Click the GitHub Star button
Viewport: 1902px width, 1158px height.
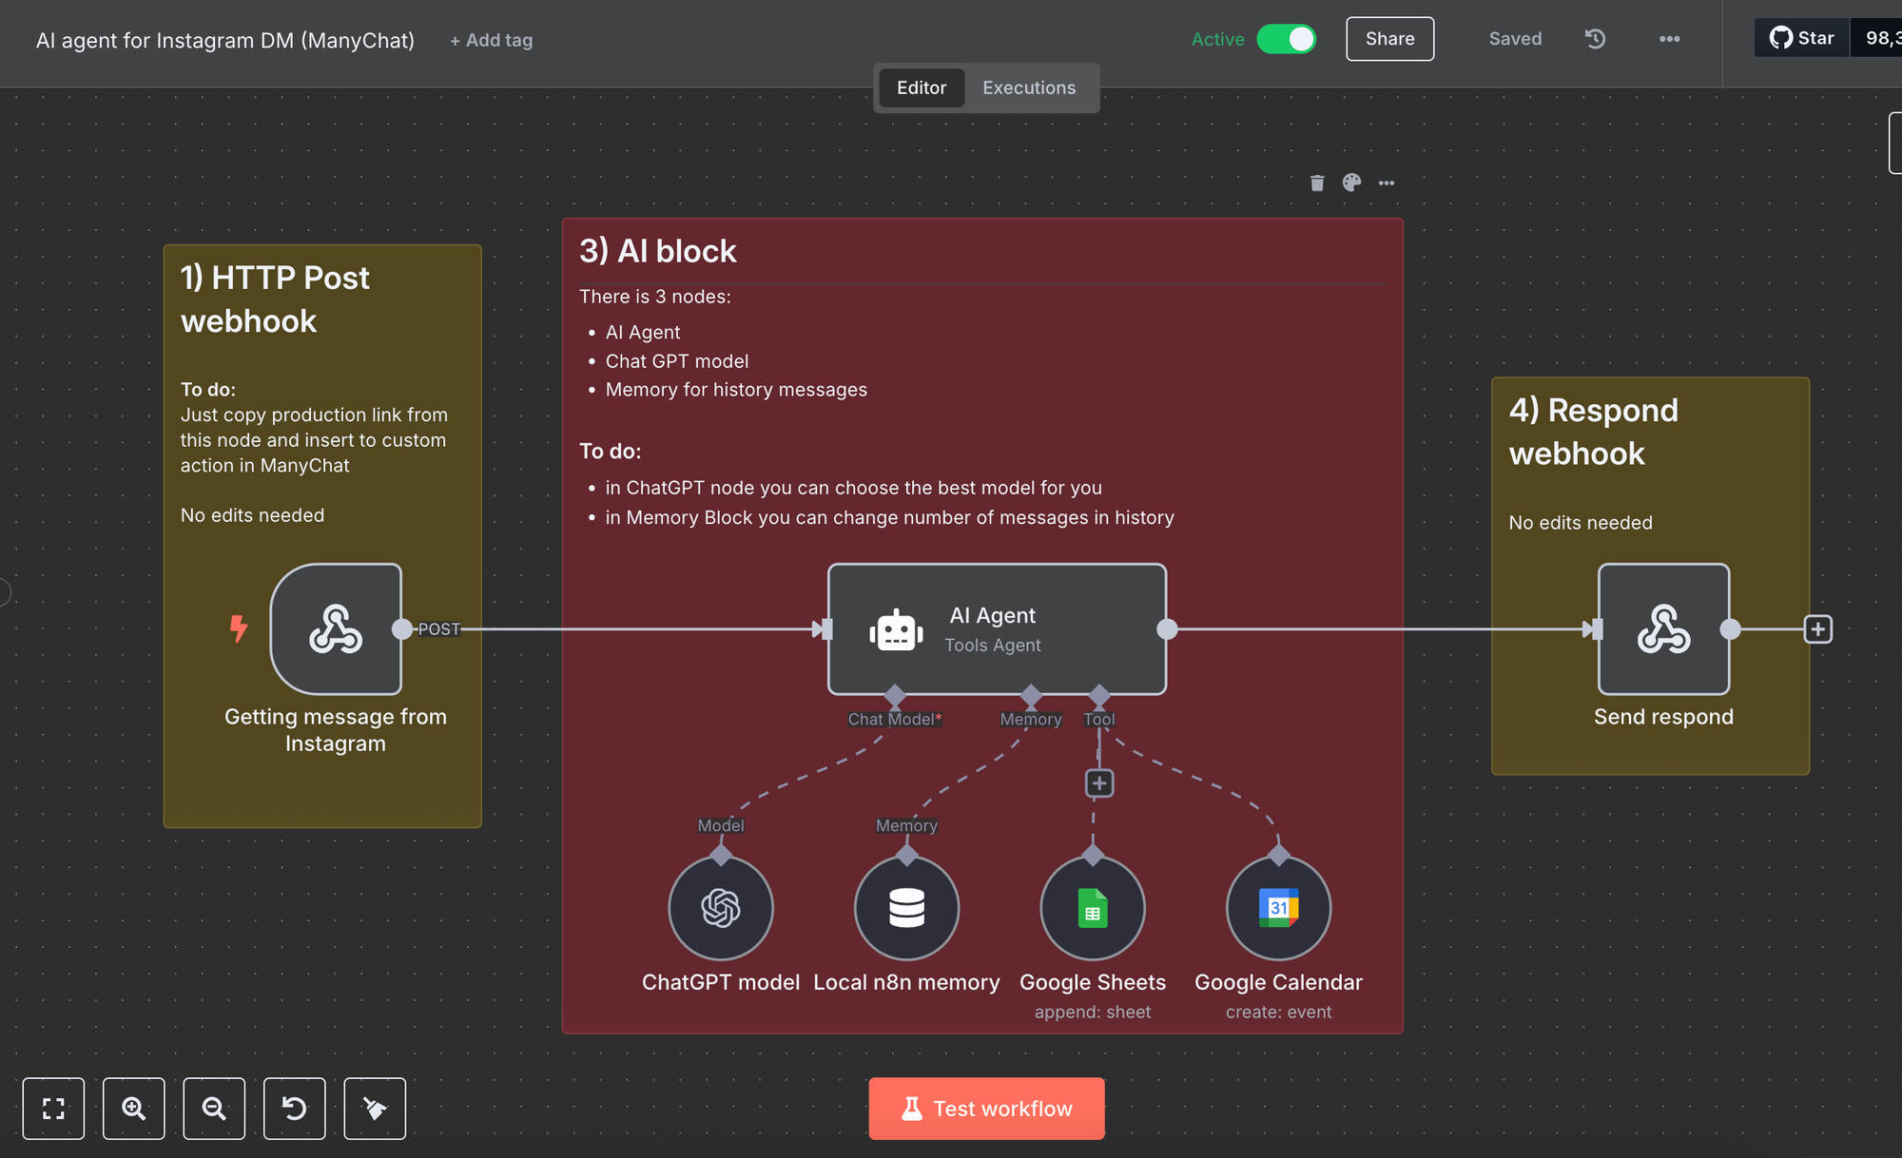[1802, 38]
